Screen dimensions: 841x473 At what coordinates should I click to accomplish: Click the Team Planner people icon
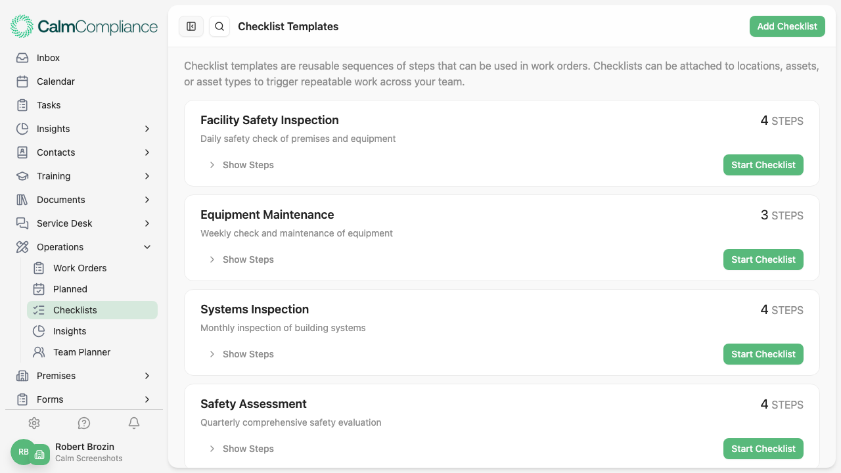click(x=39, y=352)
